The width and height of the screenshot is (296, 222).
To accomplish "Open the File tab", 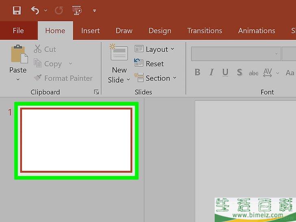I will [18, 30].
